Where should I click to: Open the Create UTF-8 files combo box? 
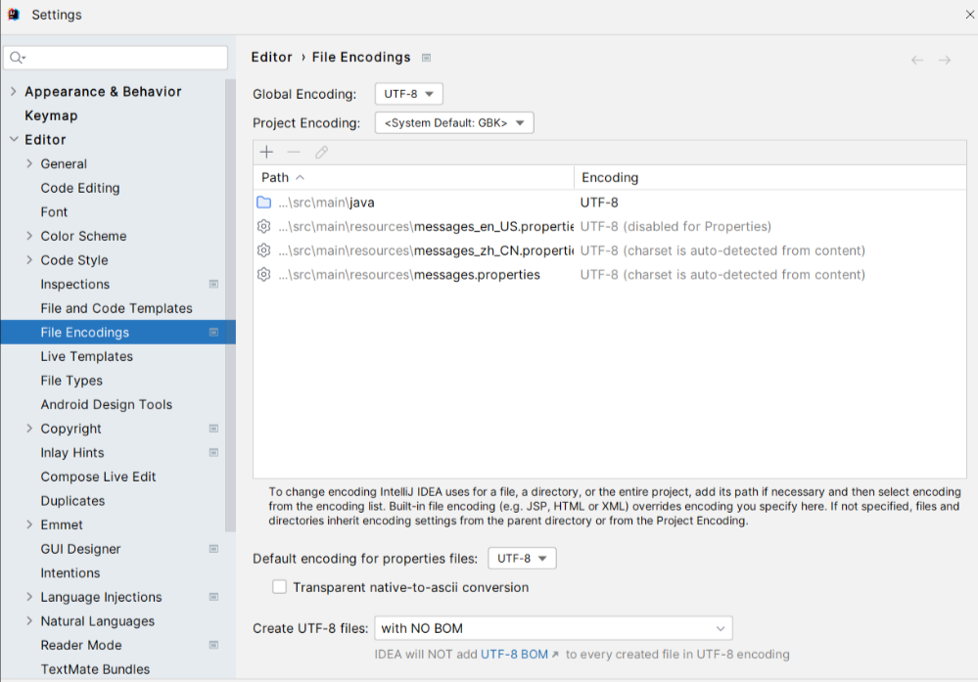click(553, 628)
